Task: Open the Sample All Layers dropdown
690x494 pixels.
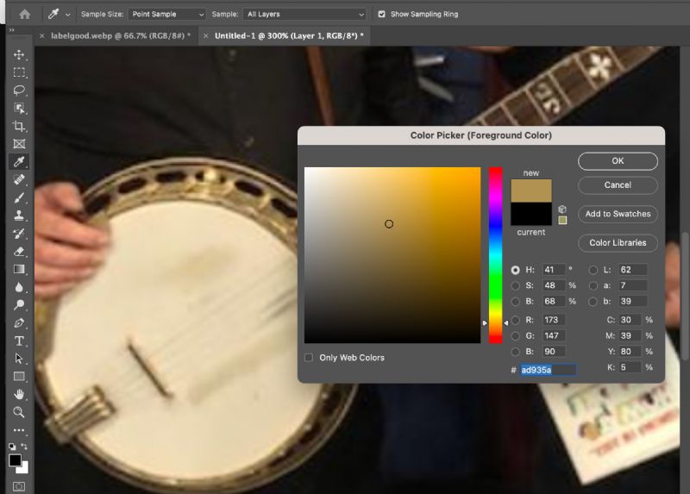Action: [x=304, y=14]
